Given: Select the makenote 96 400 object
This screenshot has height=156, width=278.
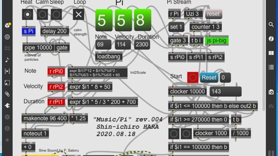Looking at the screenshot, I should pyautogui.click(x=45, y=118).
